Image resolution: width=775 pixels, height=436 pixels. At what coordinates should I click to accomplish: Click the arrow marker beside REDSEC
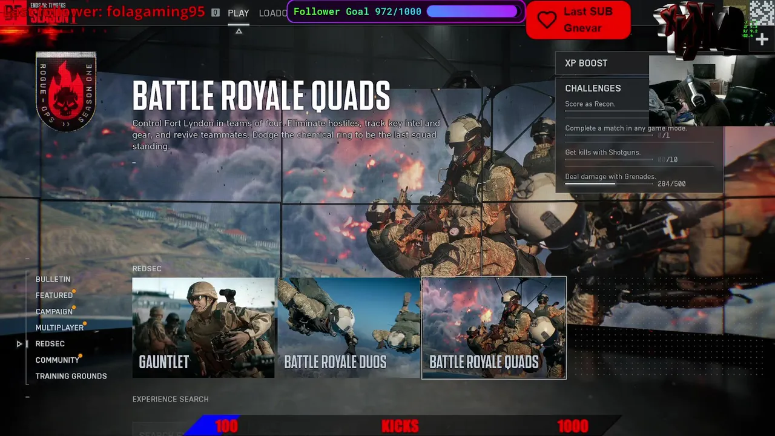tap(19, 344)
